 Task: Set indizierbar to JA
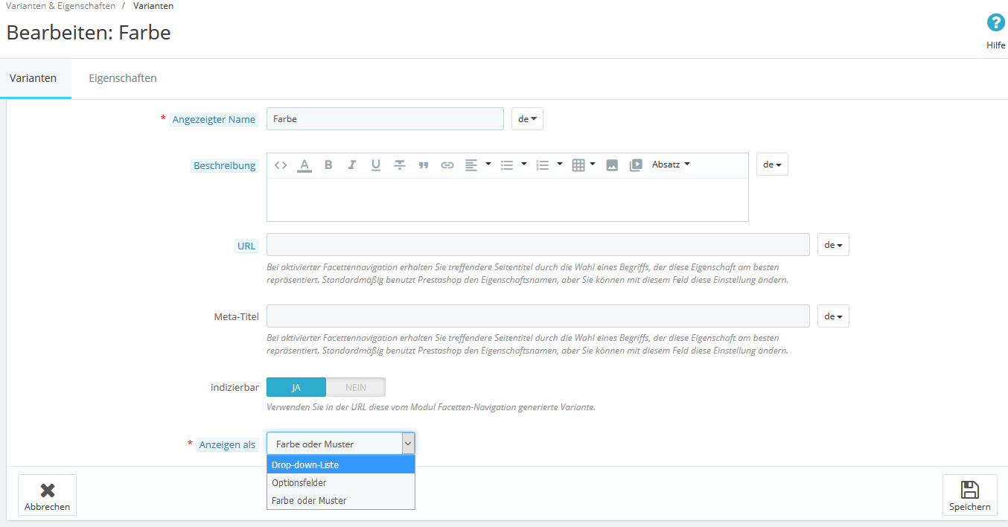tap(296, 387)
